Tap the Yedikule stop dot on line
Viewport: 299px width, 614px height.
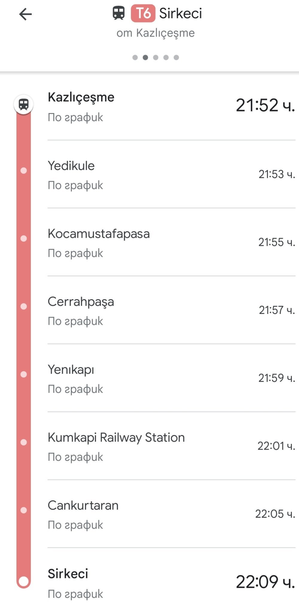coord(24,171)
